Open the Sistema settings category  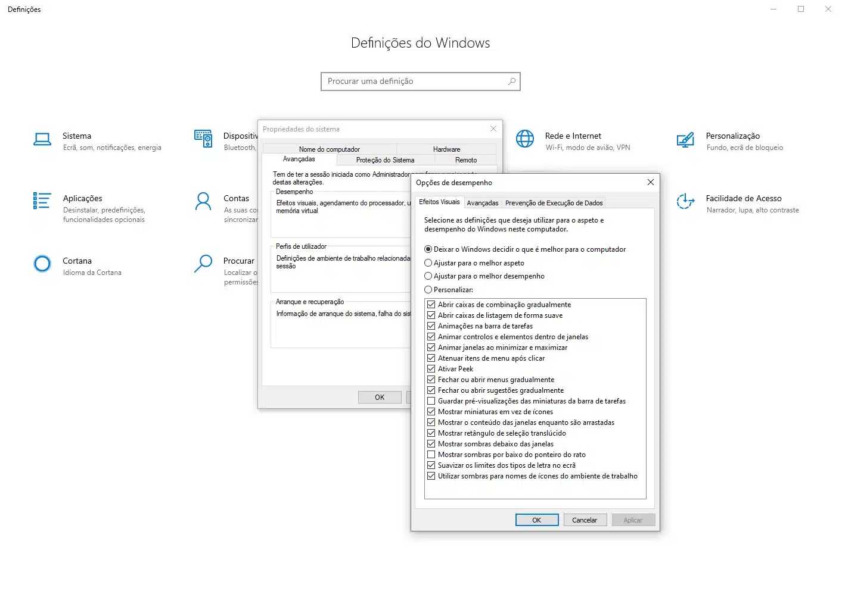click(98, 141)
